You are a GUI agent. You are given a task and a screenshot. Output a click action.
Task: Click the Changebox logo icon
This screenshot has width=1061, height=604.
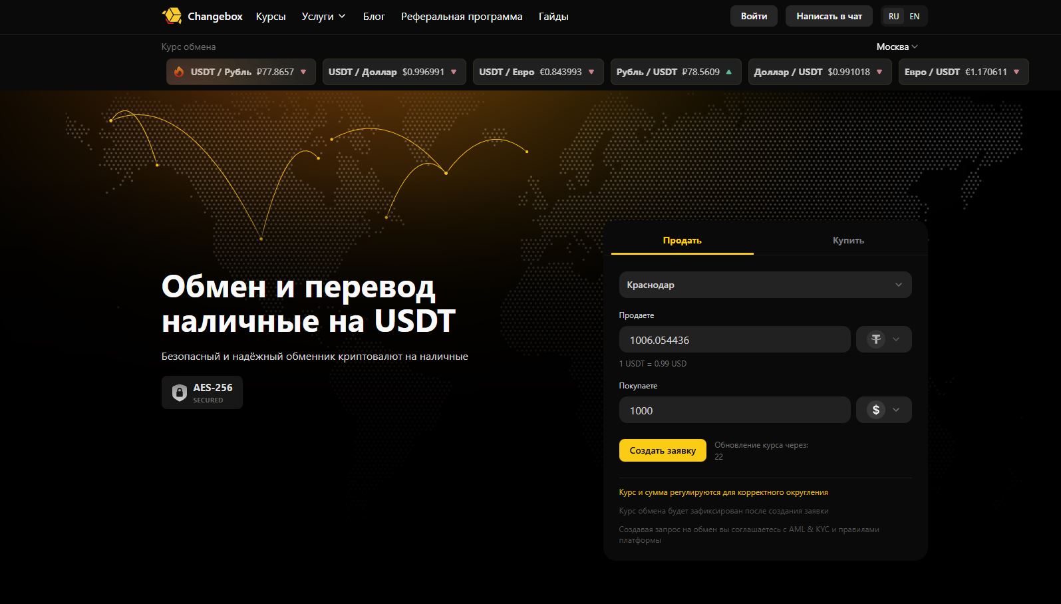[172, 16]
